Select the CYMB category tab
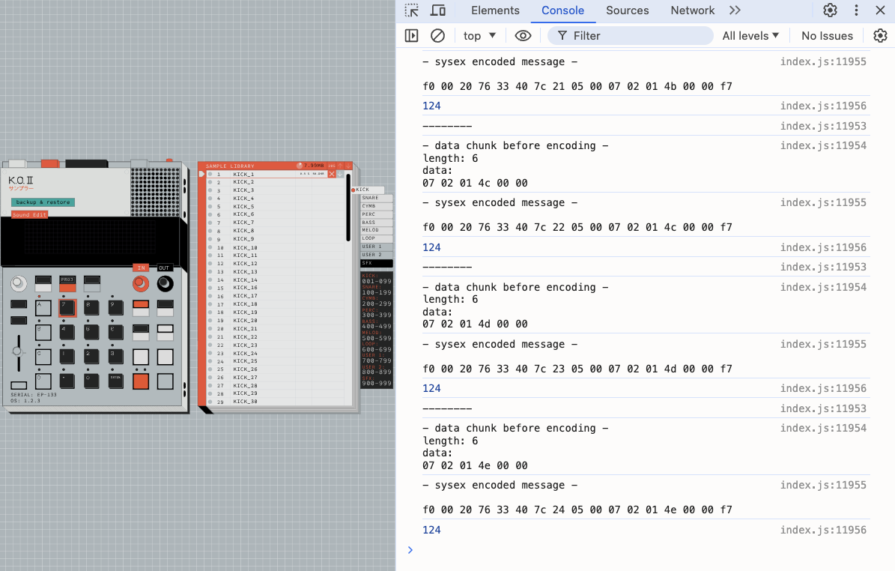Viewport: 895px width, 571px height. point(377,206)
